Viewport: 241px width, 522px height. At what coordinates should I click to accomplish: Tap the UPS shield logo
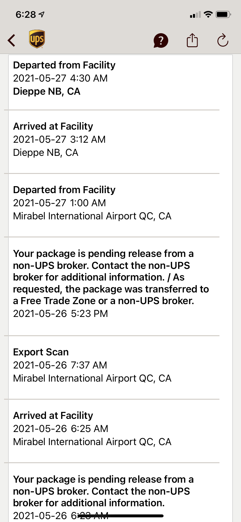(37, 39)
